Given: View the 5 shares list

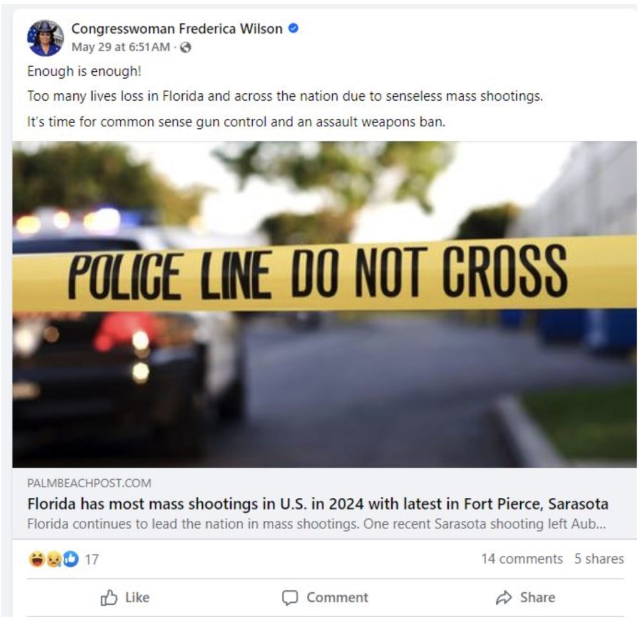Looking at the screenshot, I should pyautogui.click(x=599, y=558).
